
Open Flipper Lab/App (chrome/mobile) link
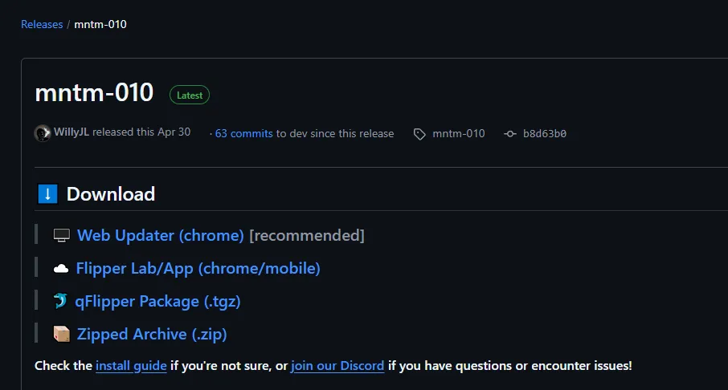198,269
